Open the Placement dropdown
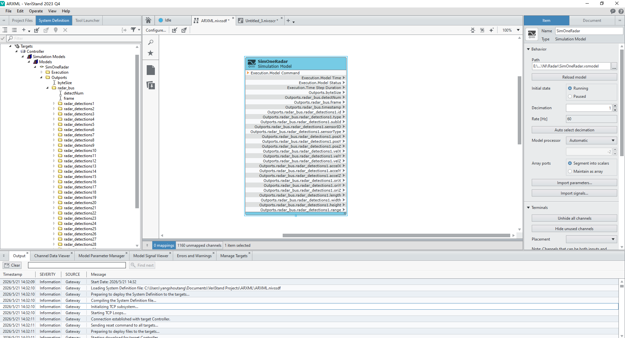The height and width of the screenshot is (338, 625). (x=591, y=239)
